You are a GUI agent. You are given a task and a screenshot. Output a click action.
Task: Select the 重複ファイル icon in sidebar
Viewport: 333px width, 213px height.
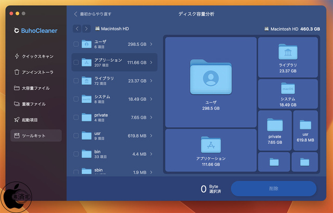click(x=17, y=104)
